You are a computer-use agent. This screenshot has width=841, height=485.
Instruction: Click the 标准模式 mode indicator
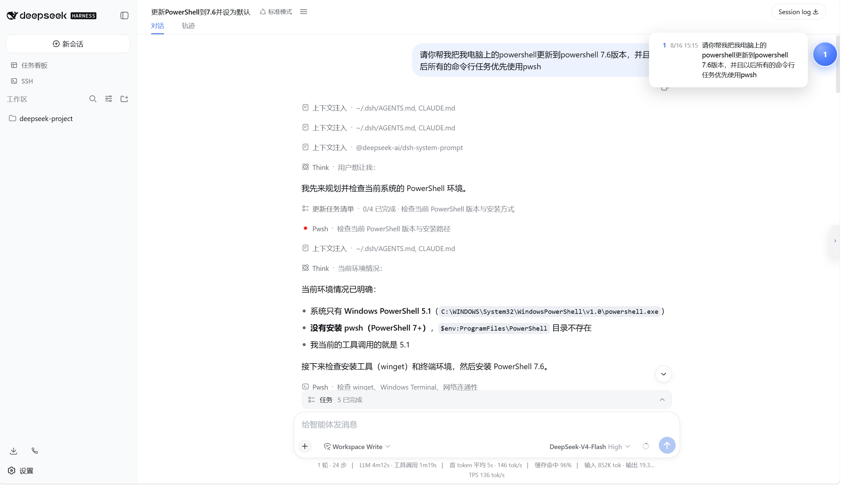pyautogui.click(x=276, y=12)
